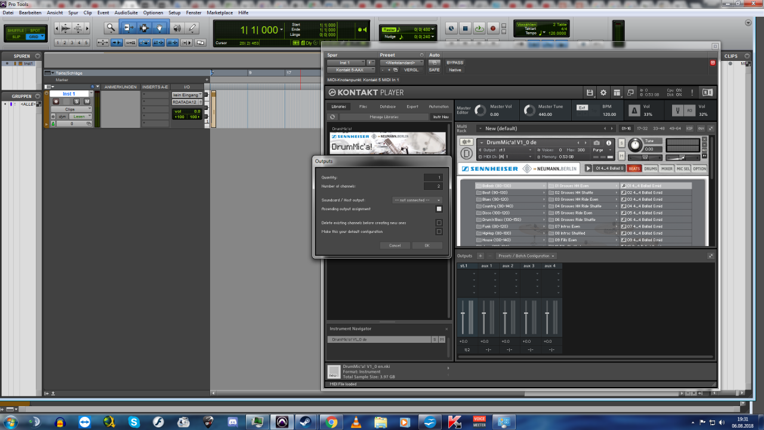Toggle plugin BYPASS button
Screen dimensions: 764x430
point(455,63)
